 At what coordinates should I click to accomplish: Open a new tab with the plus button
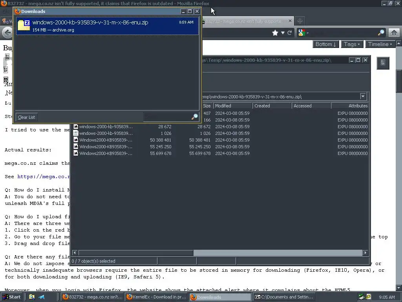(x=300, y=21)
